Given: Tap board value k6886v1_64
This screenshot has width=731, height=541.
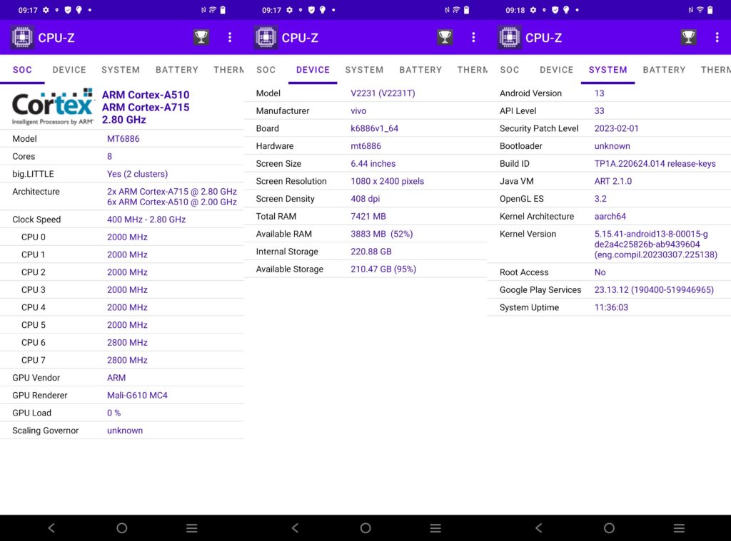Looking at the screenshot, I should (x=374, y=128).
